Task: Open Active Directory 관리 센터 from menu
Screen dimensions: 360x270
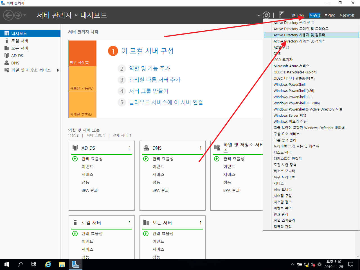Action: [311, 22]
